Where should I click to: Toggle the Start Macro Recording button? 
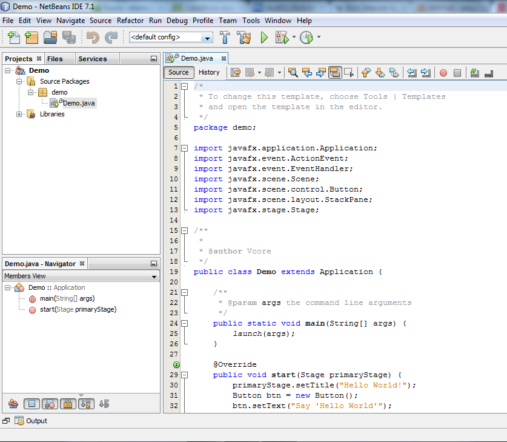coord(443,72)
